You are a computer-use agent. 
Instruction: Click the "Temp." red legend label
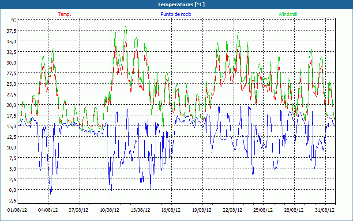(64, 14)
